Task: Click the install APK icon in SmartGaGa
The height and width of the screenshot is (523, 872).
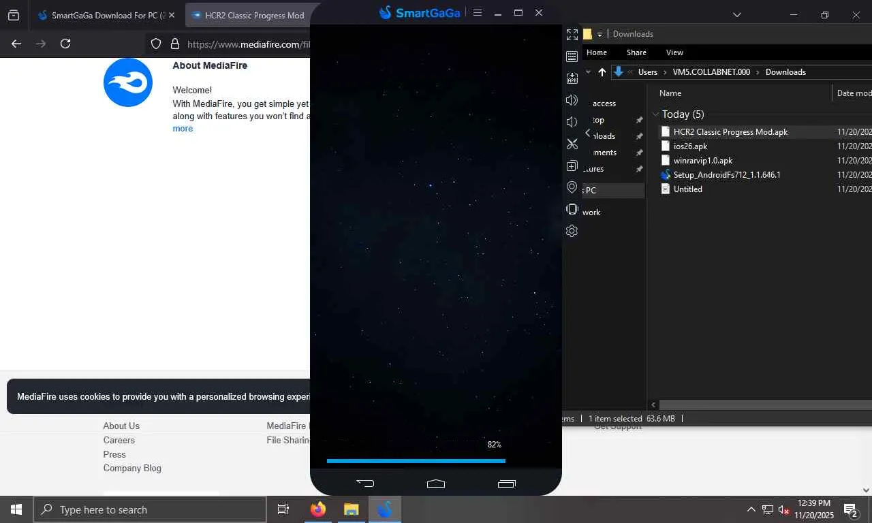Action: coord(572,78)
